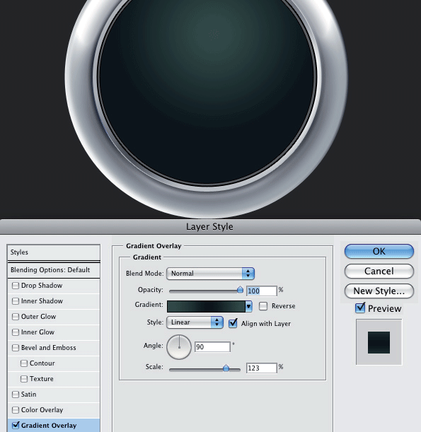Click the Cancel button
The height and width of the screenshot is (432, 421).
[x=379, y=271]
